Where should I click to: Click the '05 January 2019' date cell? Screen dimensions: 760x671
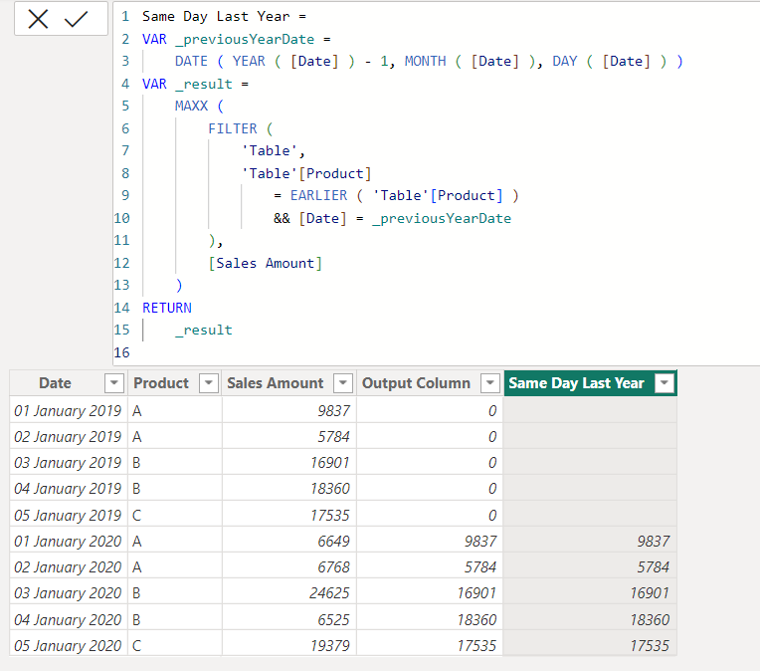[x=68, y=515]
